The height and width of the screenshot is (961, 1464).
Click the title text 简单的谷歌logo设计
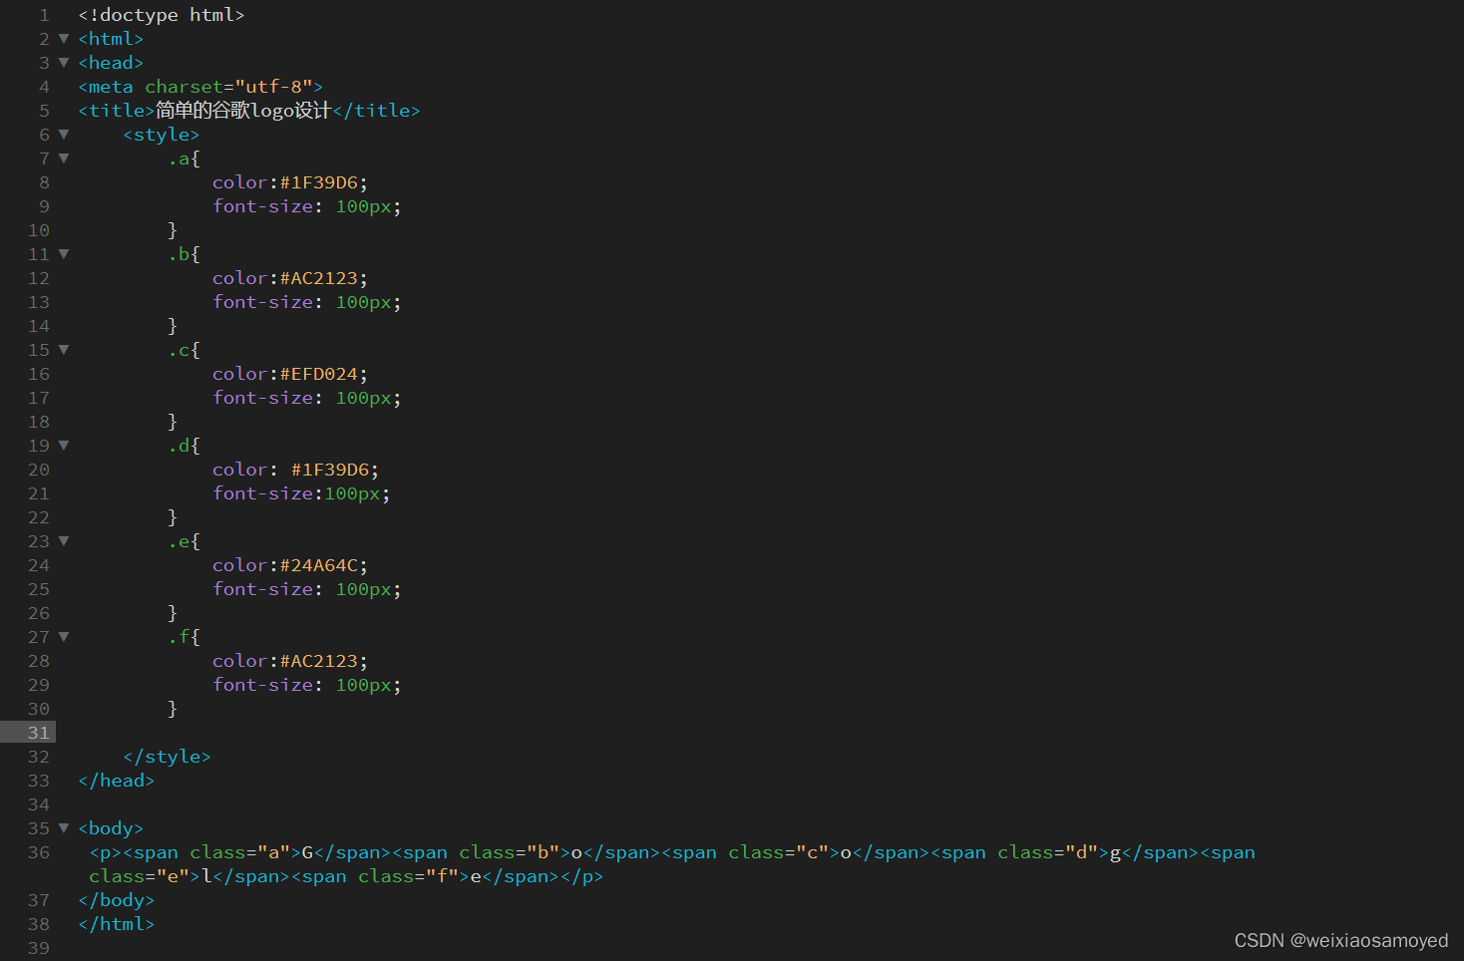click(243, 111)
